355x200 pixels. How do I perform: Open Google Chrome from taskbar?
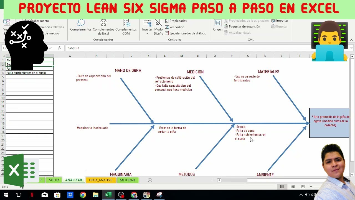tap(83, 195)
